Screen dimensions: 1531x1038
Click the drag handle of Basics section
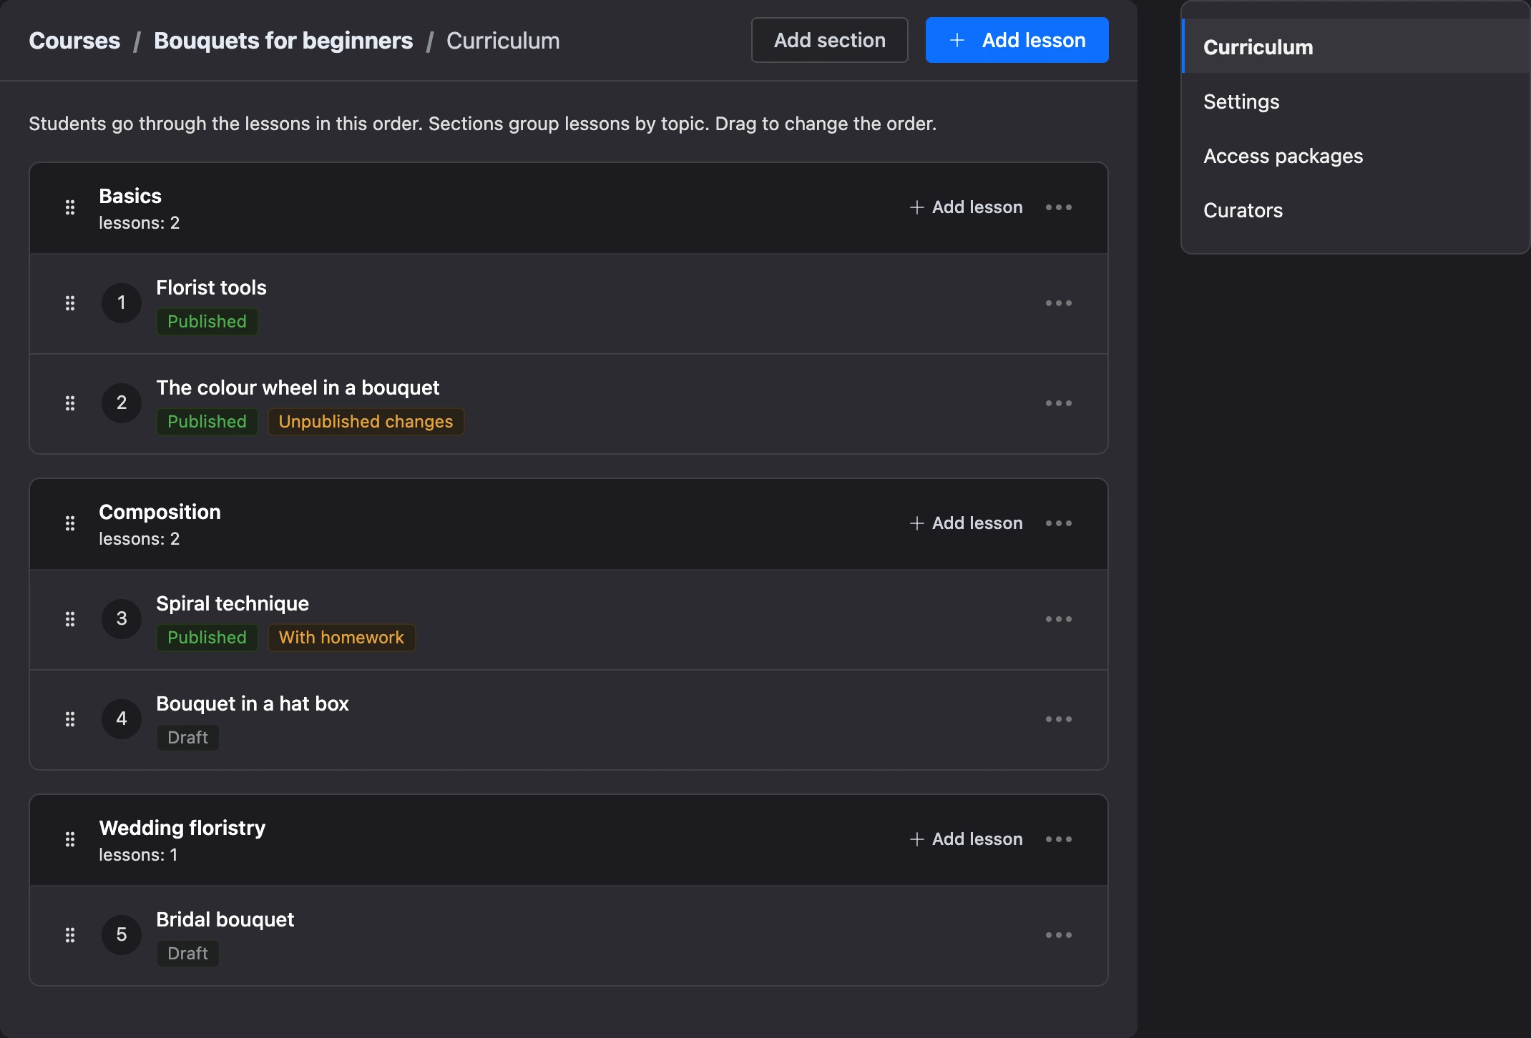pyautogui.click(x=70, y=207)
